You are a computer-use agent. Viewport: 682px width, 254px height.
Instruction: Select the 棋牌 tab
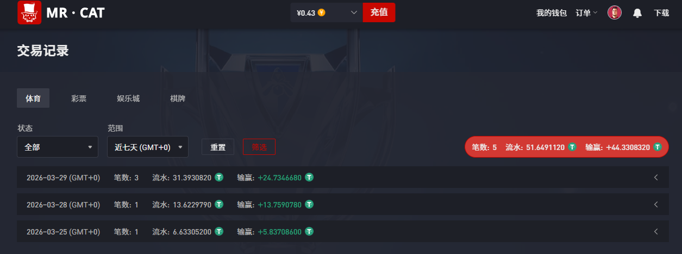point(178,99)
